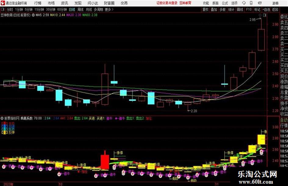
Task: Open the 交易 menu
Action: [124, 3]
